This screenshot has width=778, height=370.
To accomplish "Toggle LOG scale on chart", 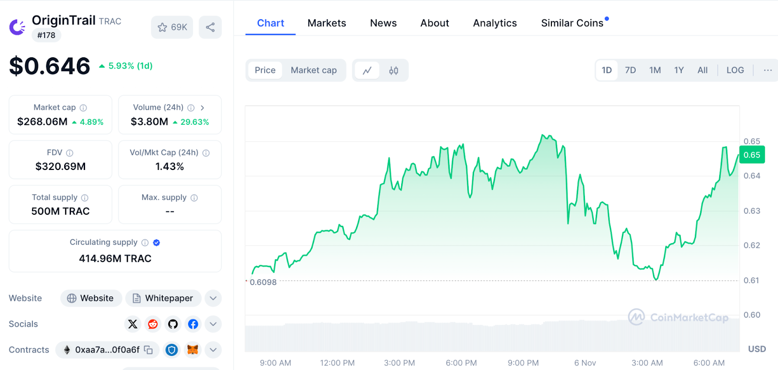I will click(735, 70).
